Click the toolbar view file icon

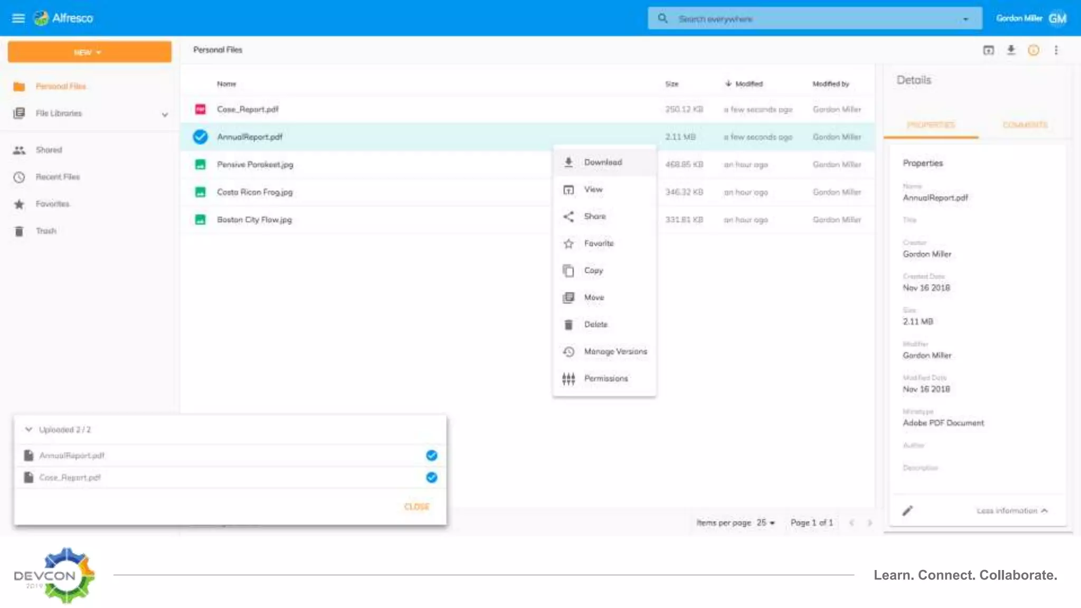point(988,50)
